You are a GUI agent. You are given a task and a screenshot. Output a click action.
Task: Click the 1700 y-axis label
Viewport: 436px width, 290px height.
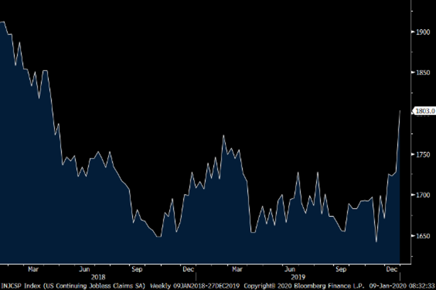(423, 195)
